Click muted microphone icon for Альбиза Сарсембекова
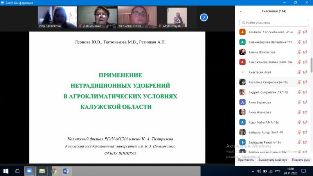Viewport: 313px width, 176px height. tap(299, 32)
